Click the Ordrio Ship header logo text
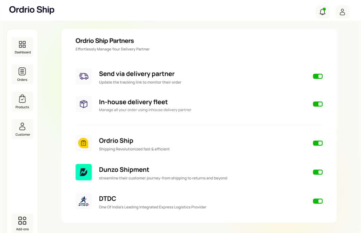The height and width of the screenshot is (233, 361). 32,10
